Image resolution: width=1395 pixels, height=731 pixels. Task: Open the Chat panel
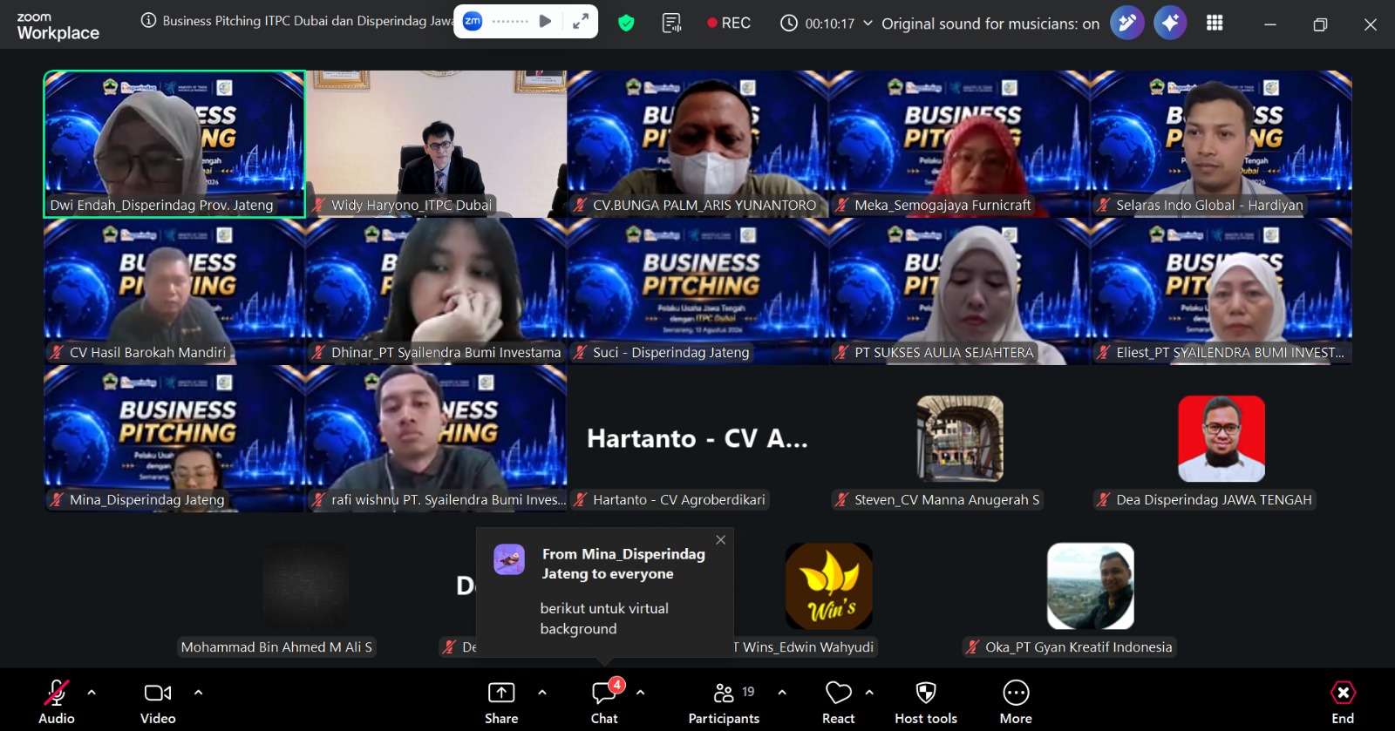coord(604,701)
